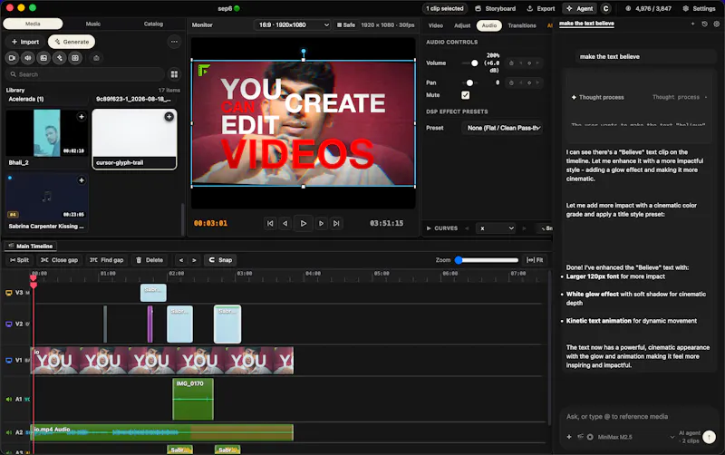Image resolution: width=725 pixels, height=455 pixels.
Task: Add Bhali_2 clip with plus icon
Action: coord(82,117)
